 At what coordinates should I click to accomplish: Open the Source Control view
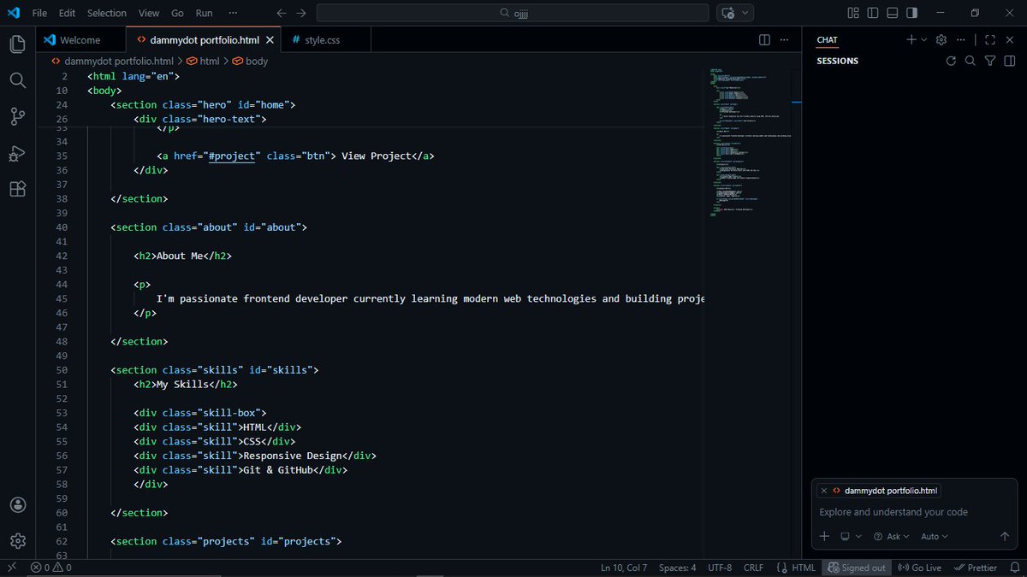click(18, 116)
